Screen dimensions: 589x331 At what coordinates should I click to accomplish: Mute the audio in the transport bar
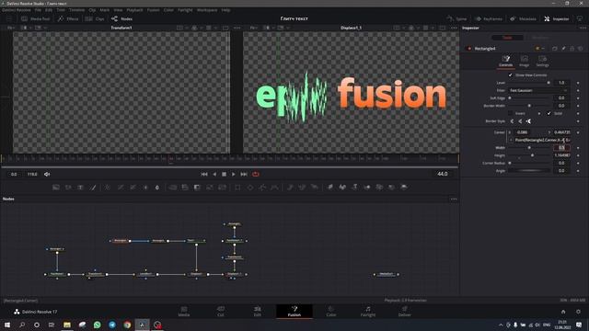(x=47, y=174)
